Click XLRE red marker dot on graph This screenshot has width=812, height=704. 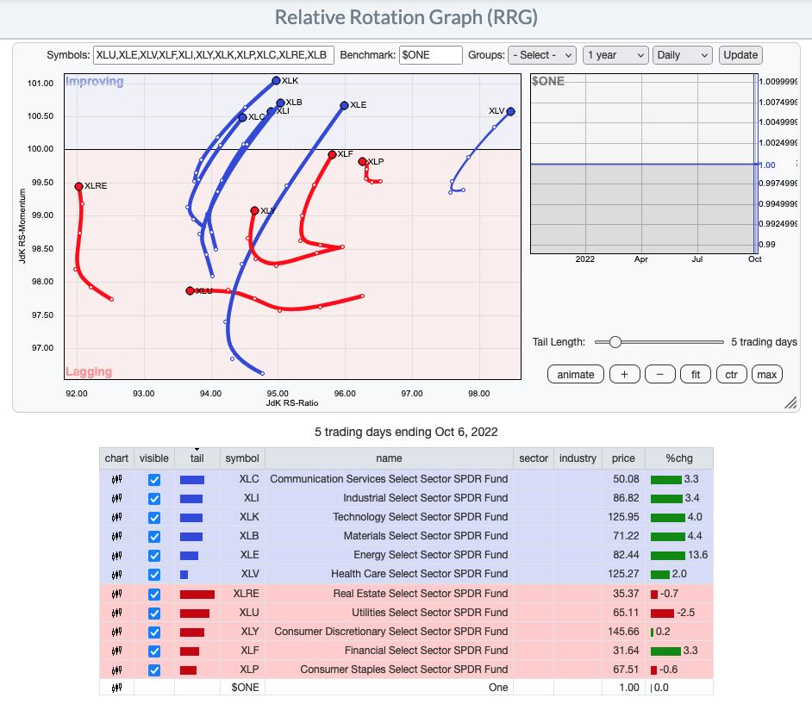(x=78, y=186)
